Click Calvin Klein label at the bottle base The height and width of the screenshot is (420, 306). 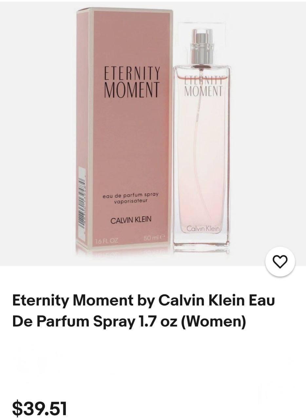coord(204,228)
